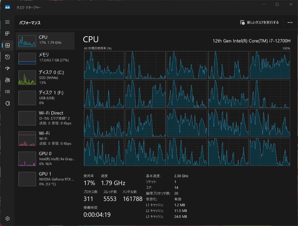The height and width of the screenshot is (226, 298).
Task: Click the L1 cache 1.2 MB value
Action: (180, 205)
